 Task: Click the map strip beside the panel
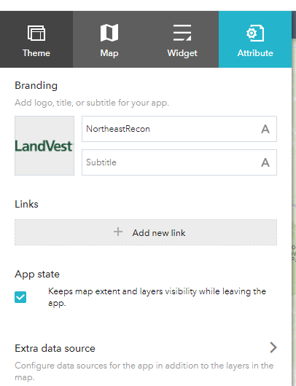pyautogui.click(x=294, y=212)
